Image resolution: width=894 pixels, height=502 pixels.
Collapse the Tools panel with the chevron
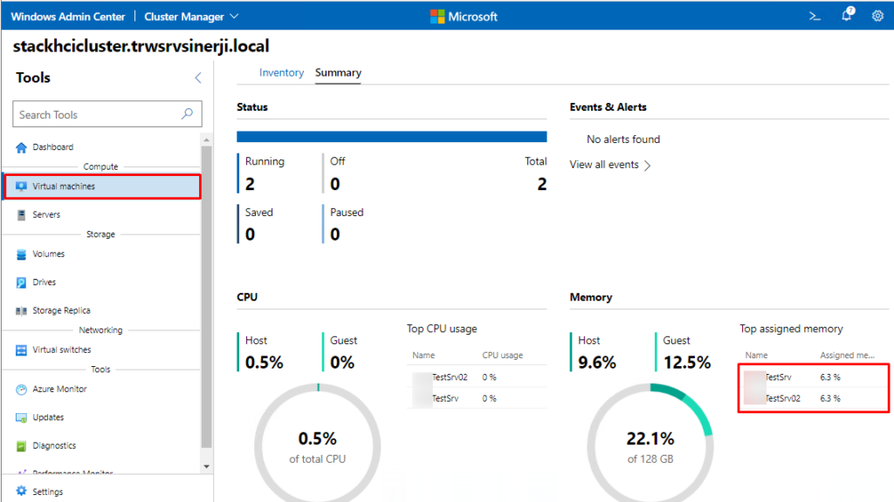[x=198, y=78]
